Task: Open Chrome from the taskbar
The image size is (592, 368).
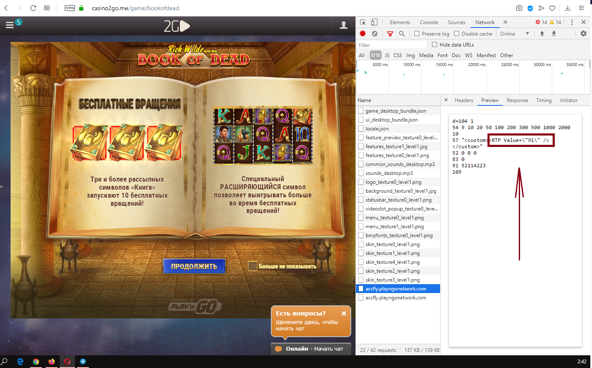Action: pyautogui.click(x=36, y=362)
